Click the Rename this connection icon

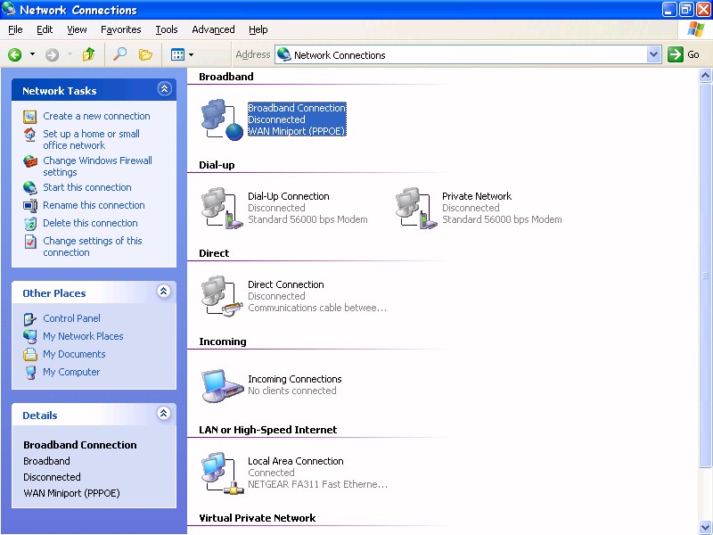30,206
